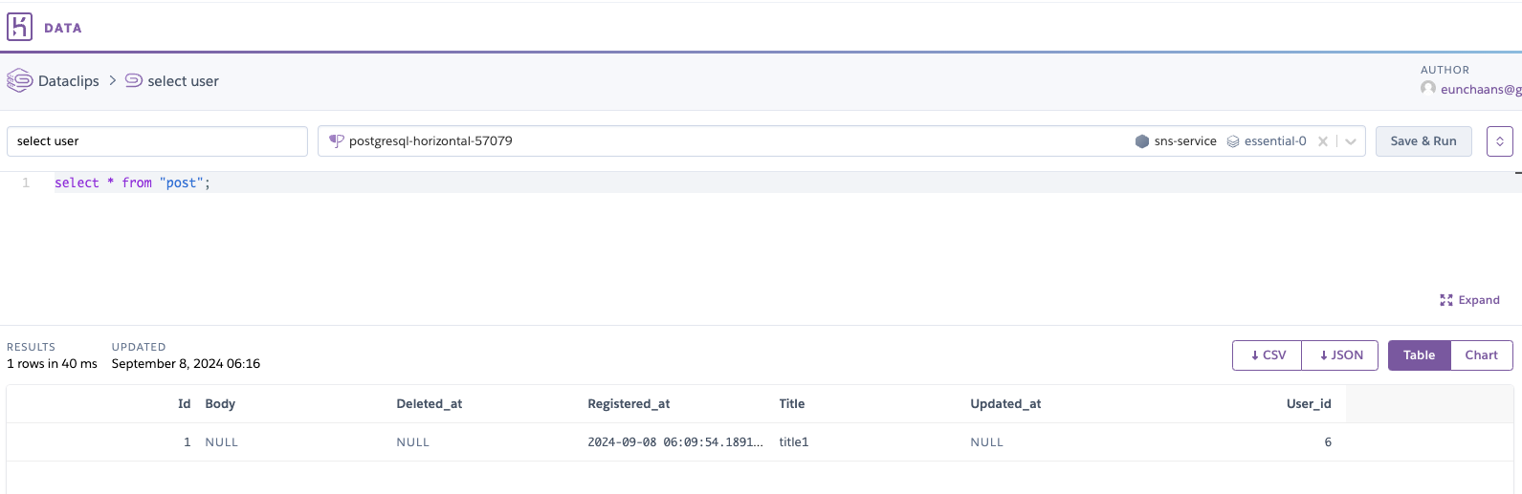Viewport: 1522px width, 494px height.
Task: Click 1 rows in 40 ms result text
Action: 52,364
